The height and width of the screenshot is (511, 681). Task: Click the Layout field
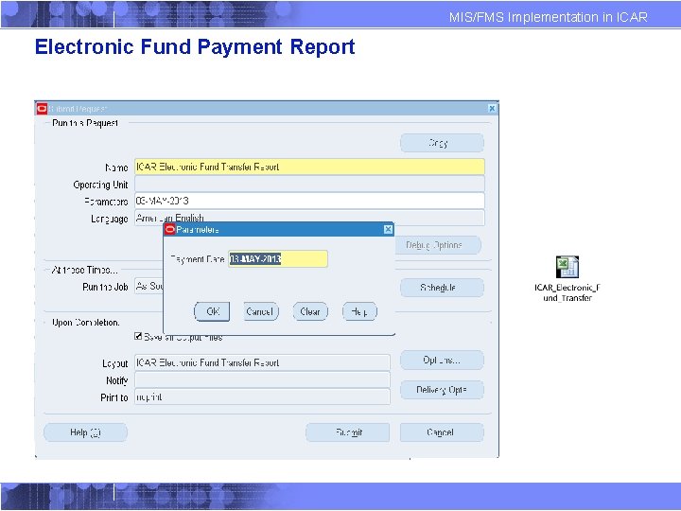(262, 362)
